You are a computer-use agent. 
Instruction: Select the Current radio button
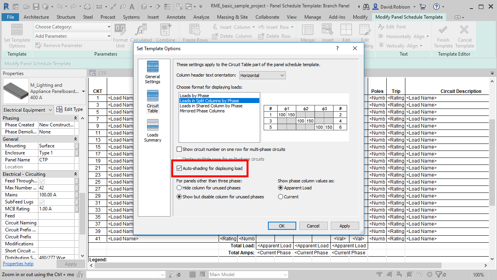coord(281,196)
